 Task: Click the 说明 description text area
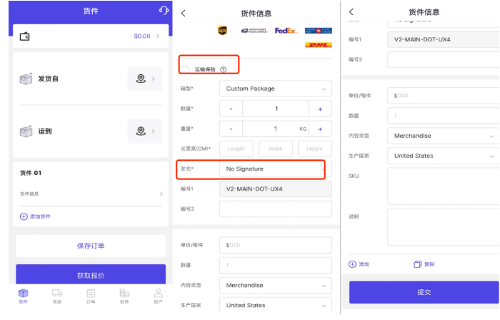444,227
